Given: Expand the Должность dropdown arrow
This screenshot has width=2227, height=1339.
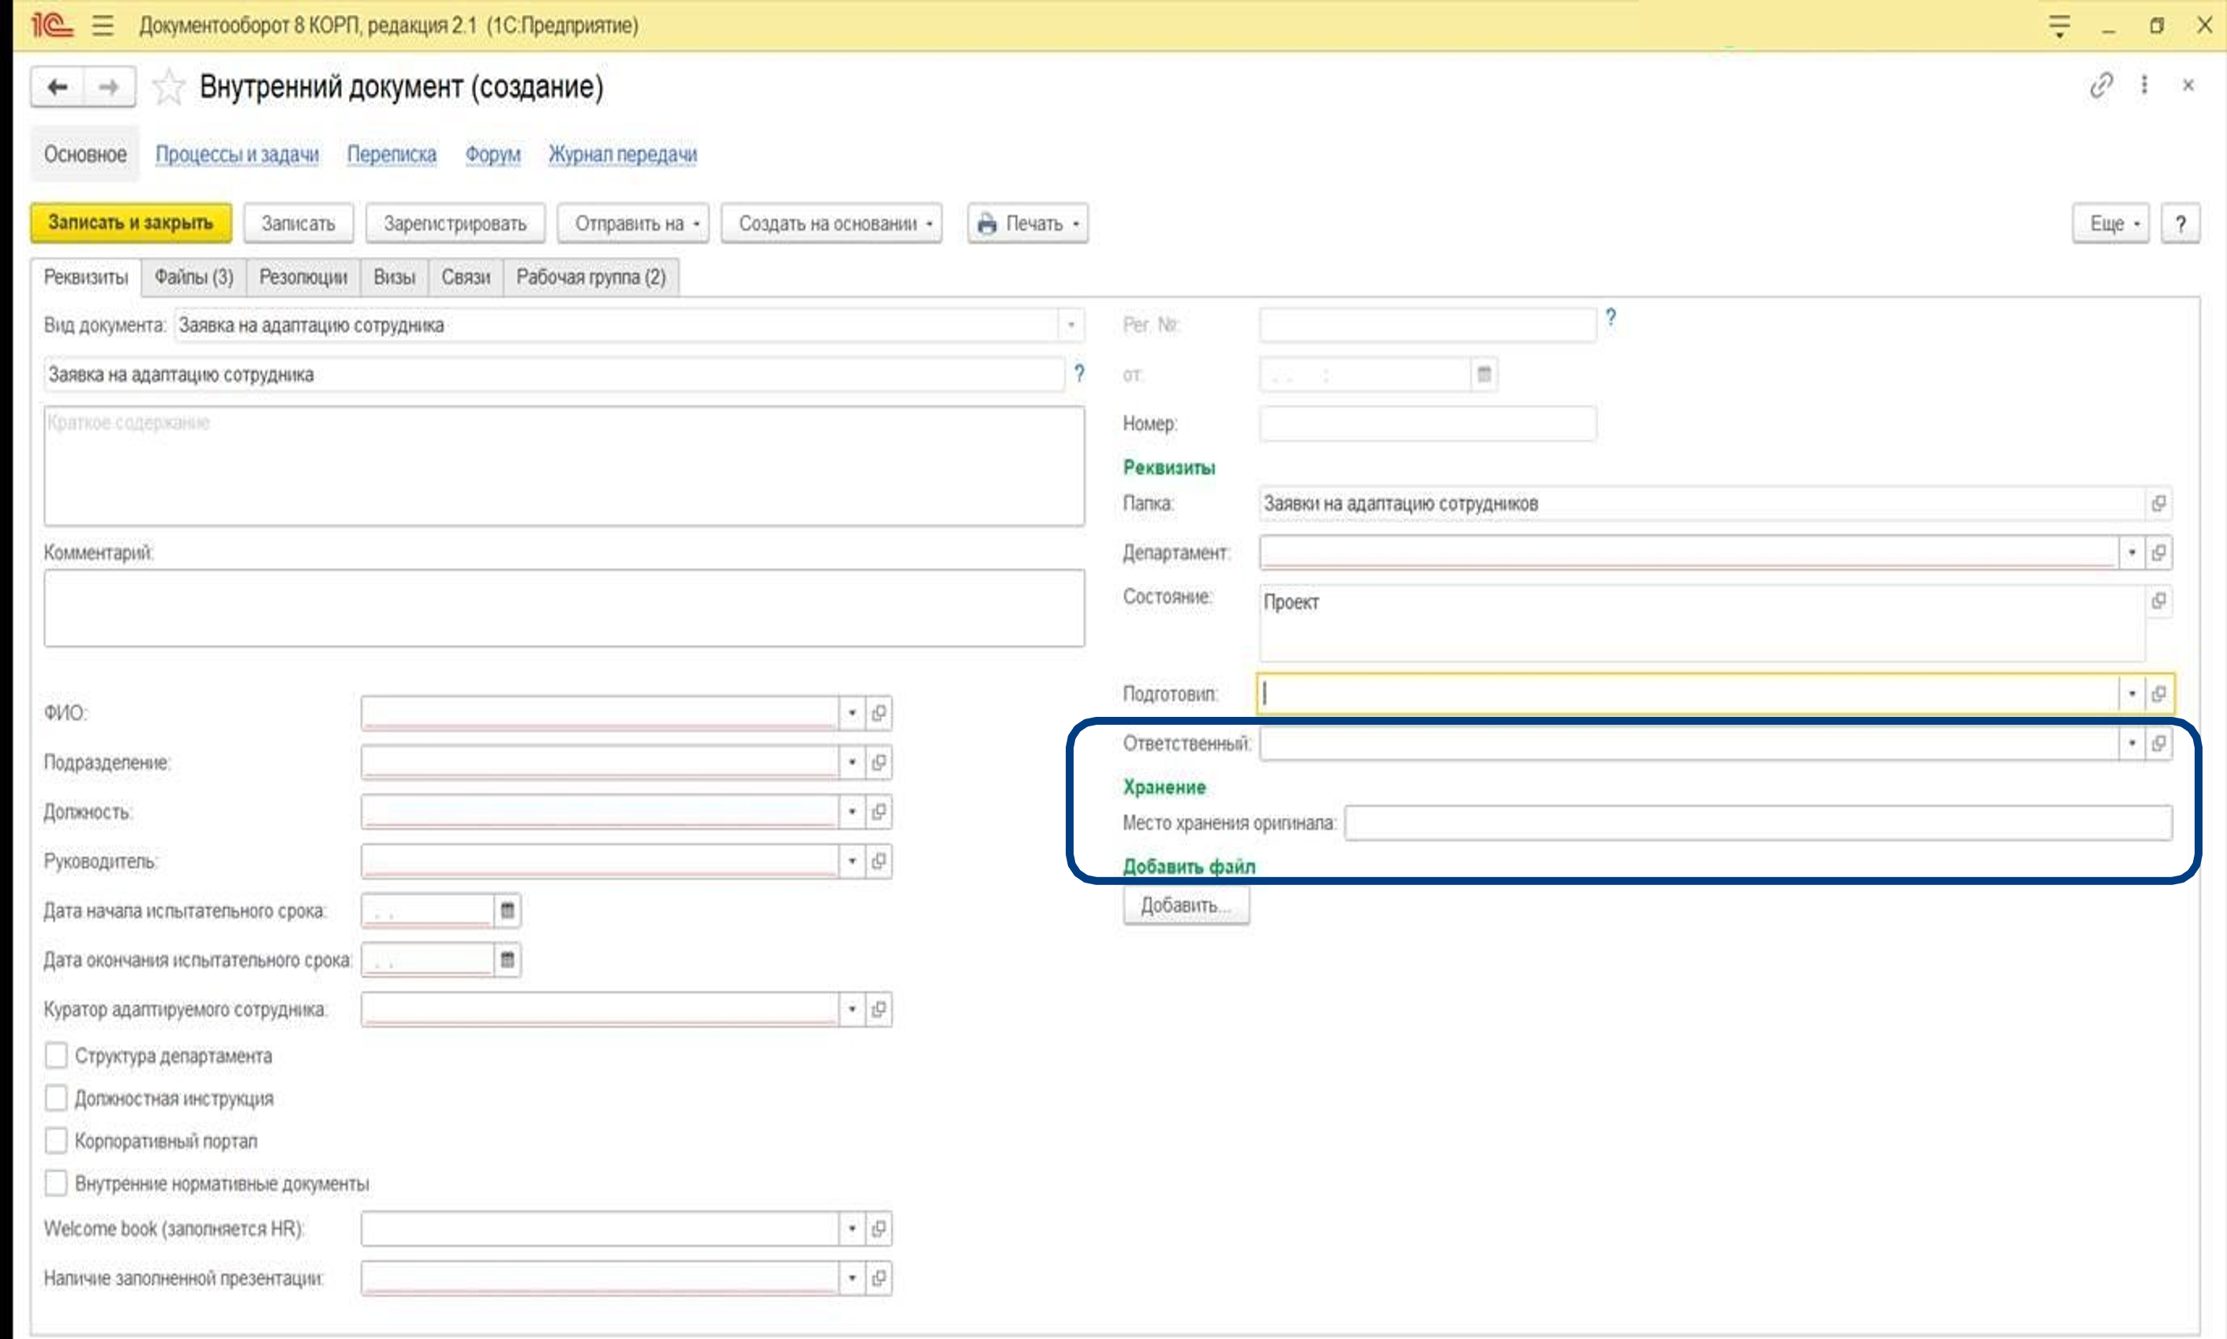Looking at the screenshot, I should coord(852,812).
